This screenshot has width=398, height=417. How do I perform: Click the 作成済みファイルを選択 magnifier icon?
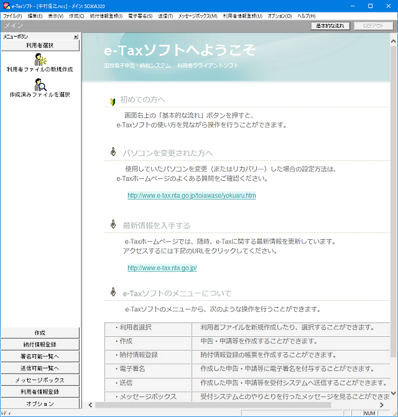40,85
